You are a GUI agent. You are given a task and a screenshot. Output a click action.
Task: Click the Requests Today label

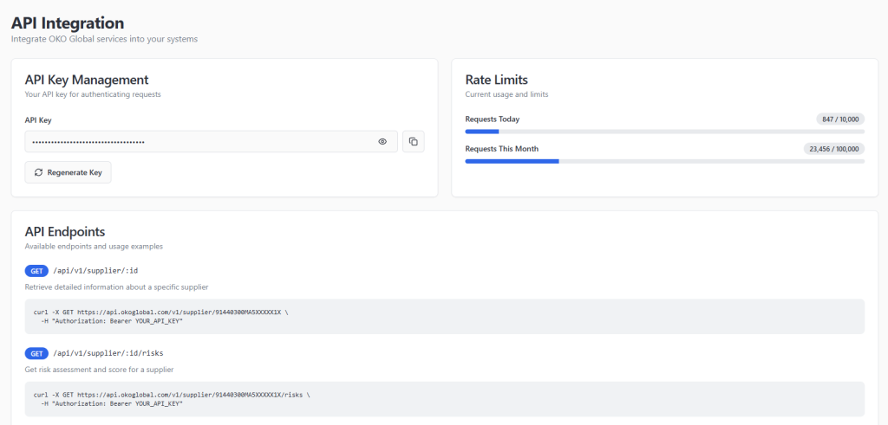pyautogui.click(x=492, y=119)
